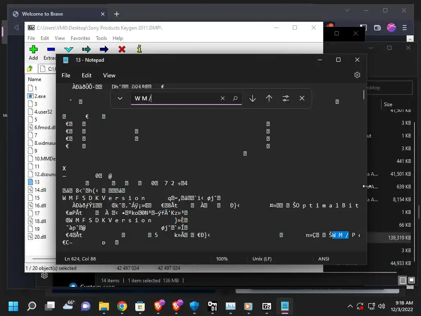
Task: Go back in Brave browser
Action: 16,28
